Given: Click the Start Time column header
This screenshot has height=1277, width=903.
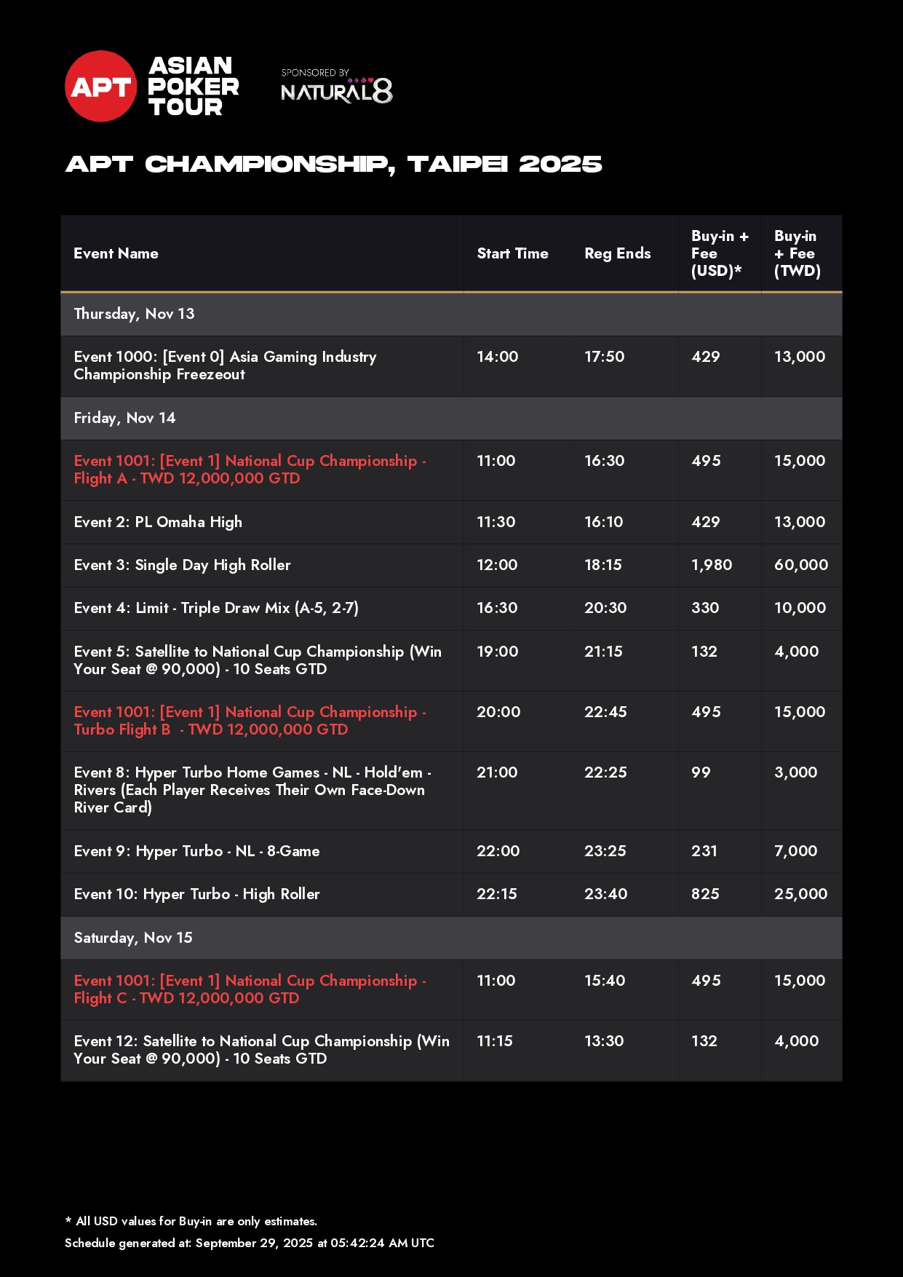Looking at the screenshot, I should 512,253.
